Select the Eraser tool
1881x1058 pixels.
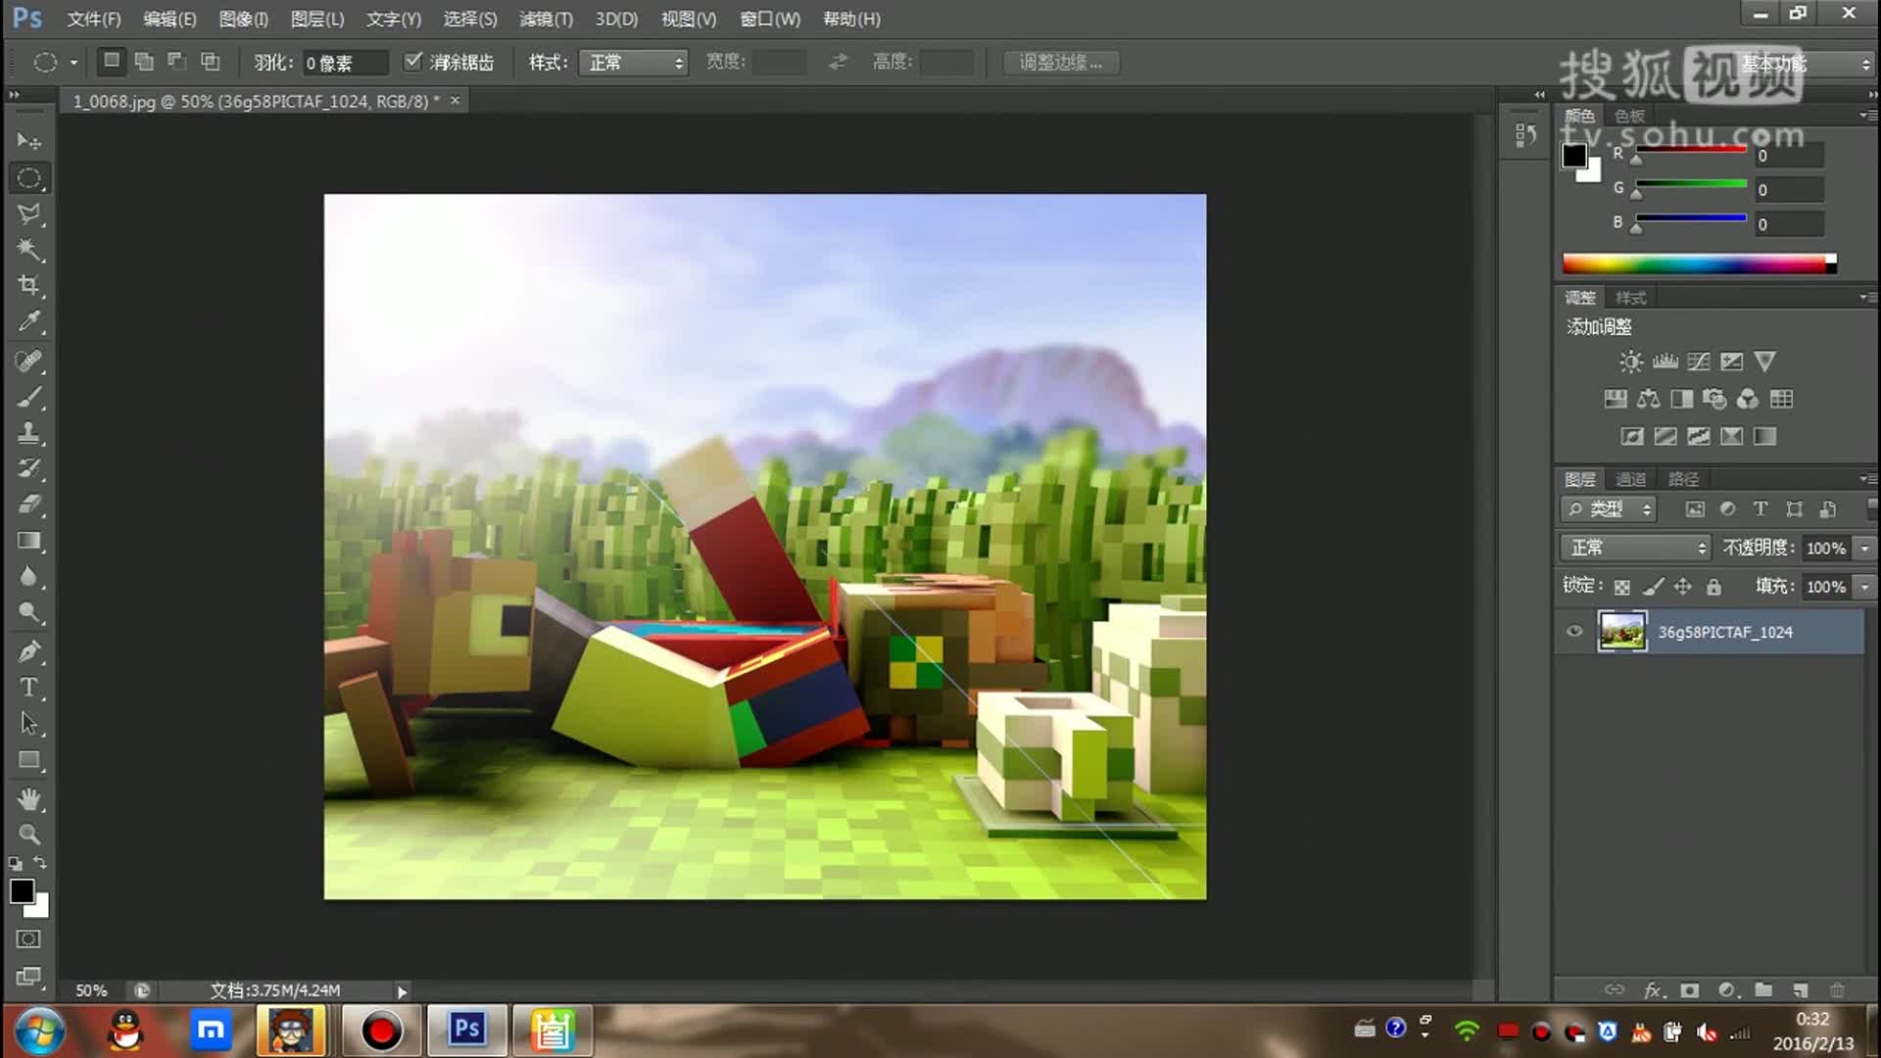28,505
